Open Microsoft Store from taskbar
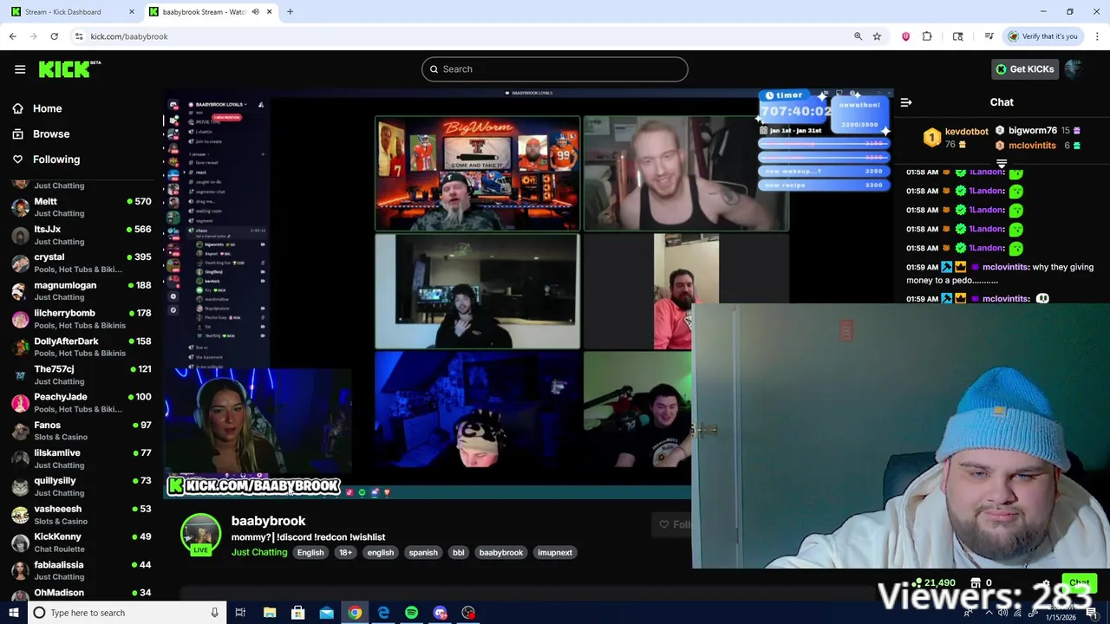1110x624 pixels. [297, 613]
